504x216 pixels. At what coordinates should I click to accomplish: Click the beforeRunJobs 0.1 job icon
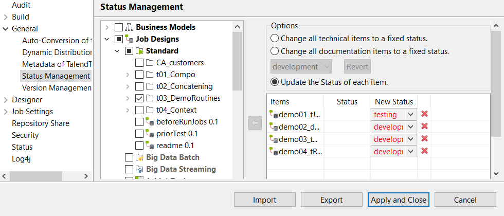tap(150, 122)
